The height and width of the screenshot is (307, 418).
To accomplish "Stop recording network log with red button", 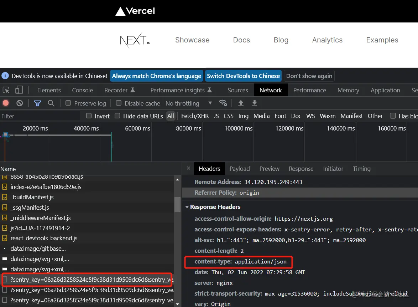I will coord(6,103).
